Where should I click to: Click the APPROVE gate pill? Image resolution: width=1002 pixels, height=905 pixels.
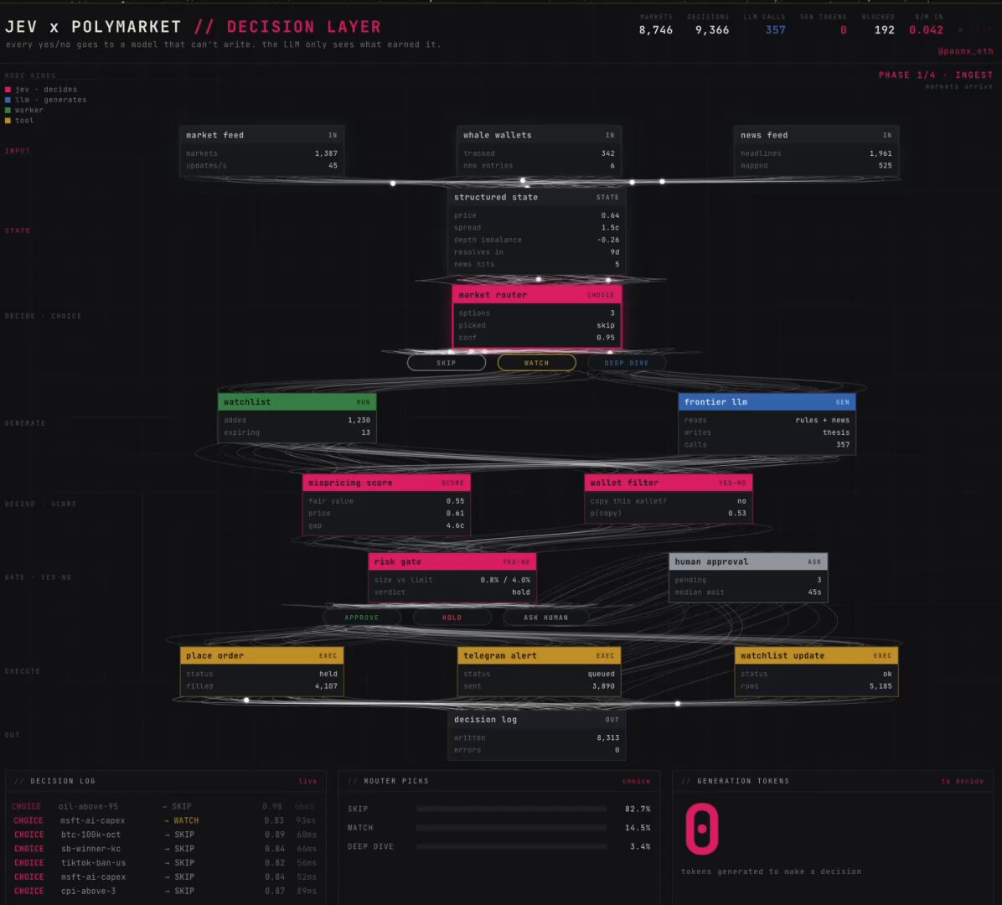pos(362,618)
